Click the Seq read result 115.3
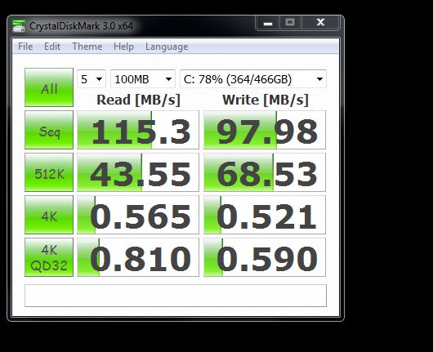 click(138, 130)
